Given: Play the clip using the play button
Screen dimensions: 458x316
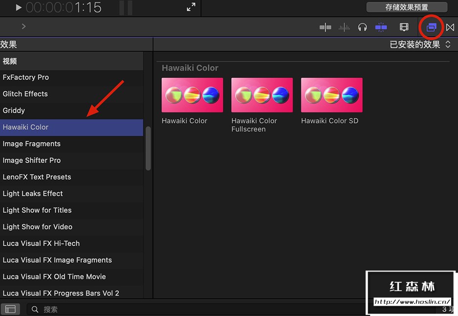Looking at the screenshot, I should [x=19, y=7].
